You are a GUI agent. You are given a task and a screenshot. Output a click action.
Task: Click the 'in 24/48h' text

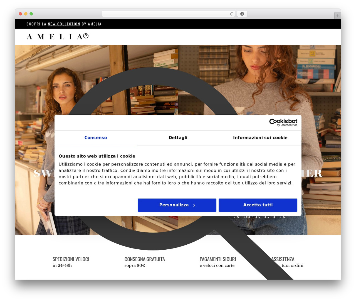[x=62, y=266]
